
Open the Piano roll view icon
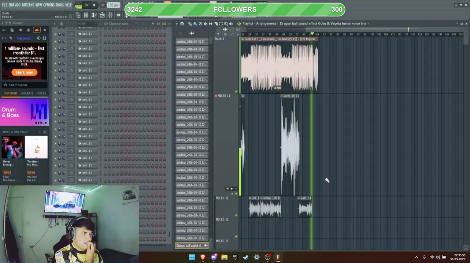click(x=94, y=15)
